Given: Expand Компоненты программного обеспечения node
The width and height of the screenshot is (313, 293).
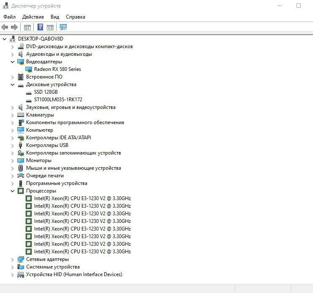Looking at the screenshot, I should [x=12, y=123].
